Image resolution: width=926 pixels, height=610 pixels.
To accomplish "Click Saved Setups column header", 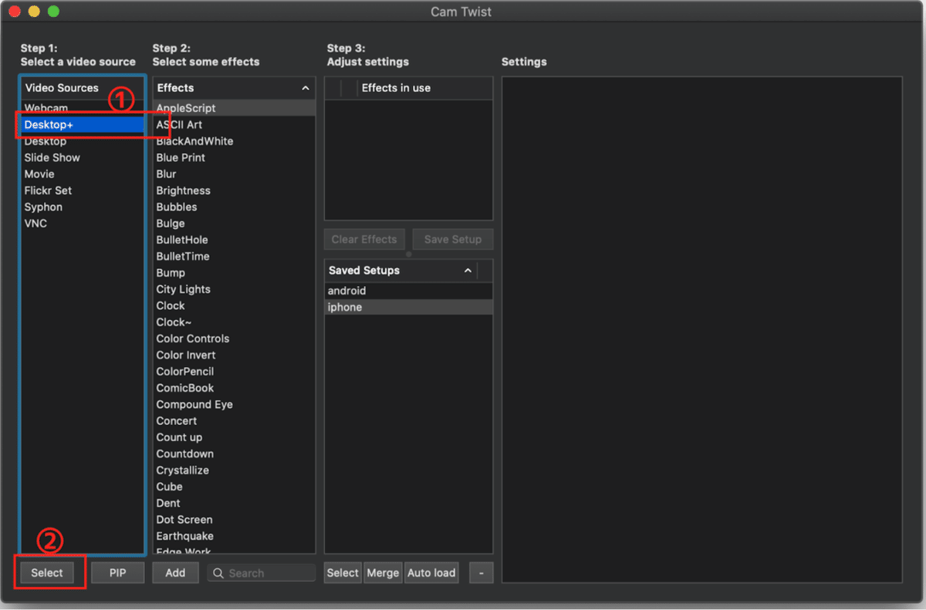I will click(400, 271).
